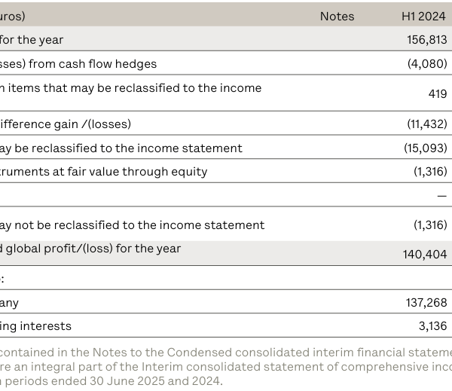The width and height of the screenshot is (452, 391).
Task: Click 'at fair value through equity' row label
Action: click(x=104, y=171)
